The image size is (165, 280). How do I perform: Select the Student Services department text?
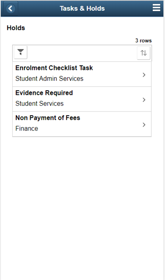coord(39,103)
